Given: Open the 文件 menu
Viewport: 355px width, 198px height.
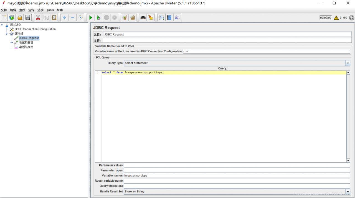Looking at the screenshot, I should click(4, 10).
